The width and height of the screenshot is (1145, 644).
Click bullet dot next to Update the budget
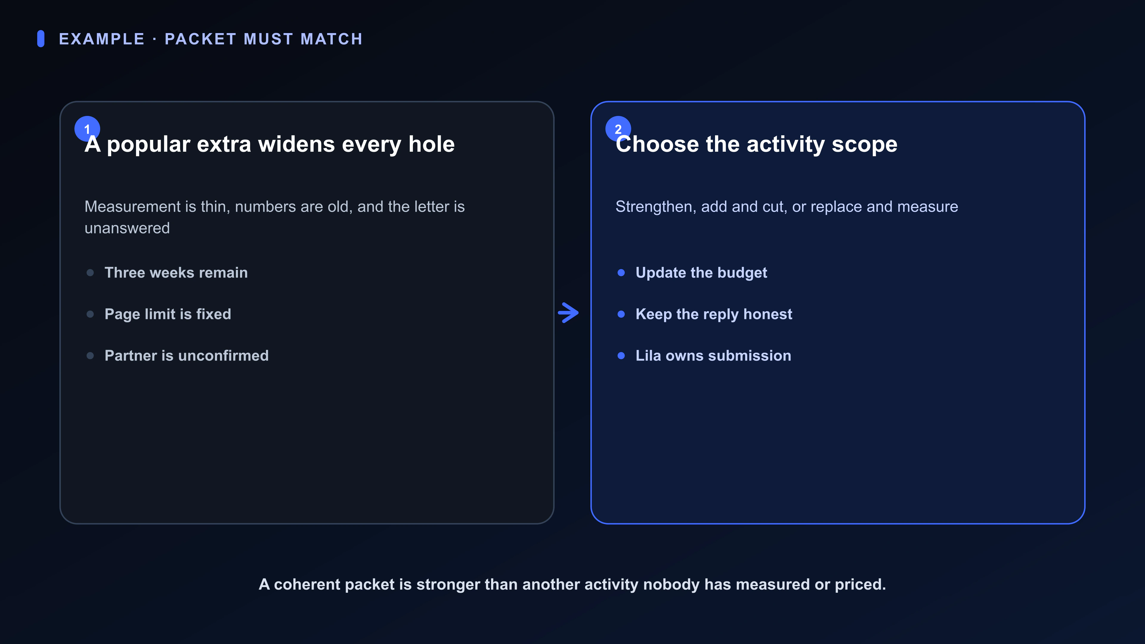pos(621,273)
